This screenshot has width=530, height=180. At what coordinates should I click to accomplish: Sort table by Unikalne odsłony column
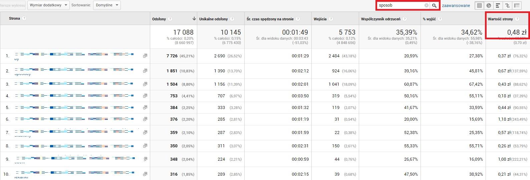(213, 19)
